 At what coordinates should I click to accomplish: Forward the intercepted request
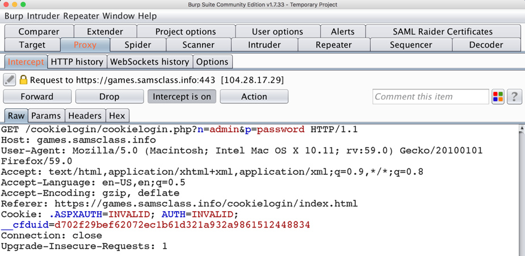(x=37, y=96)
